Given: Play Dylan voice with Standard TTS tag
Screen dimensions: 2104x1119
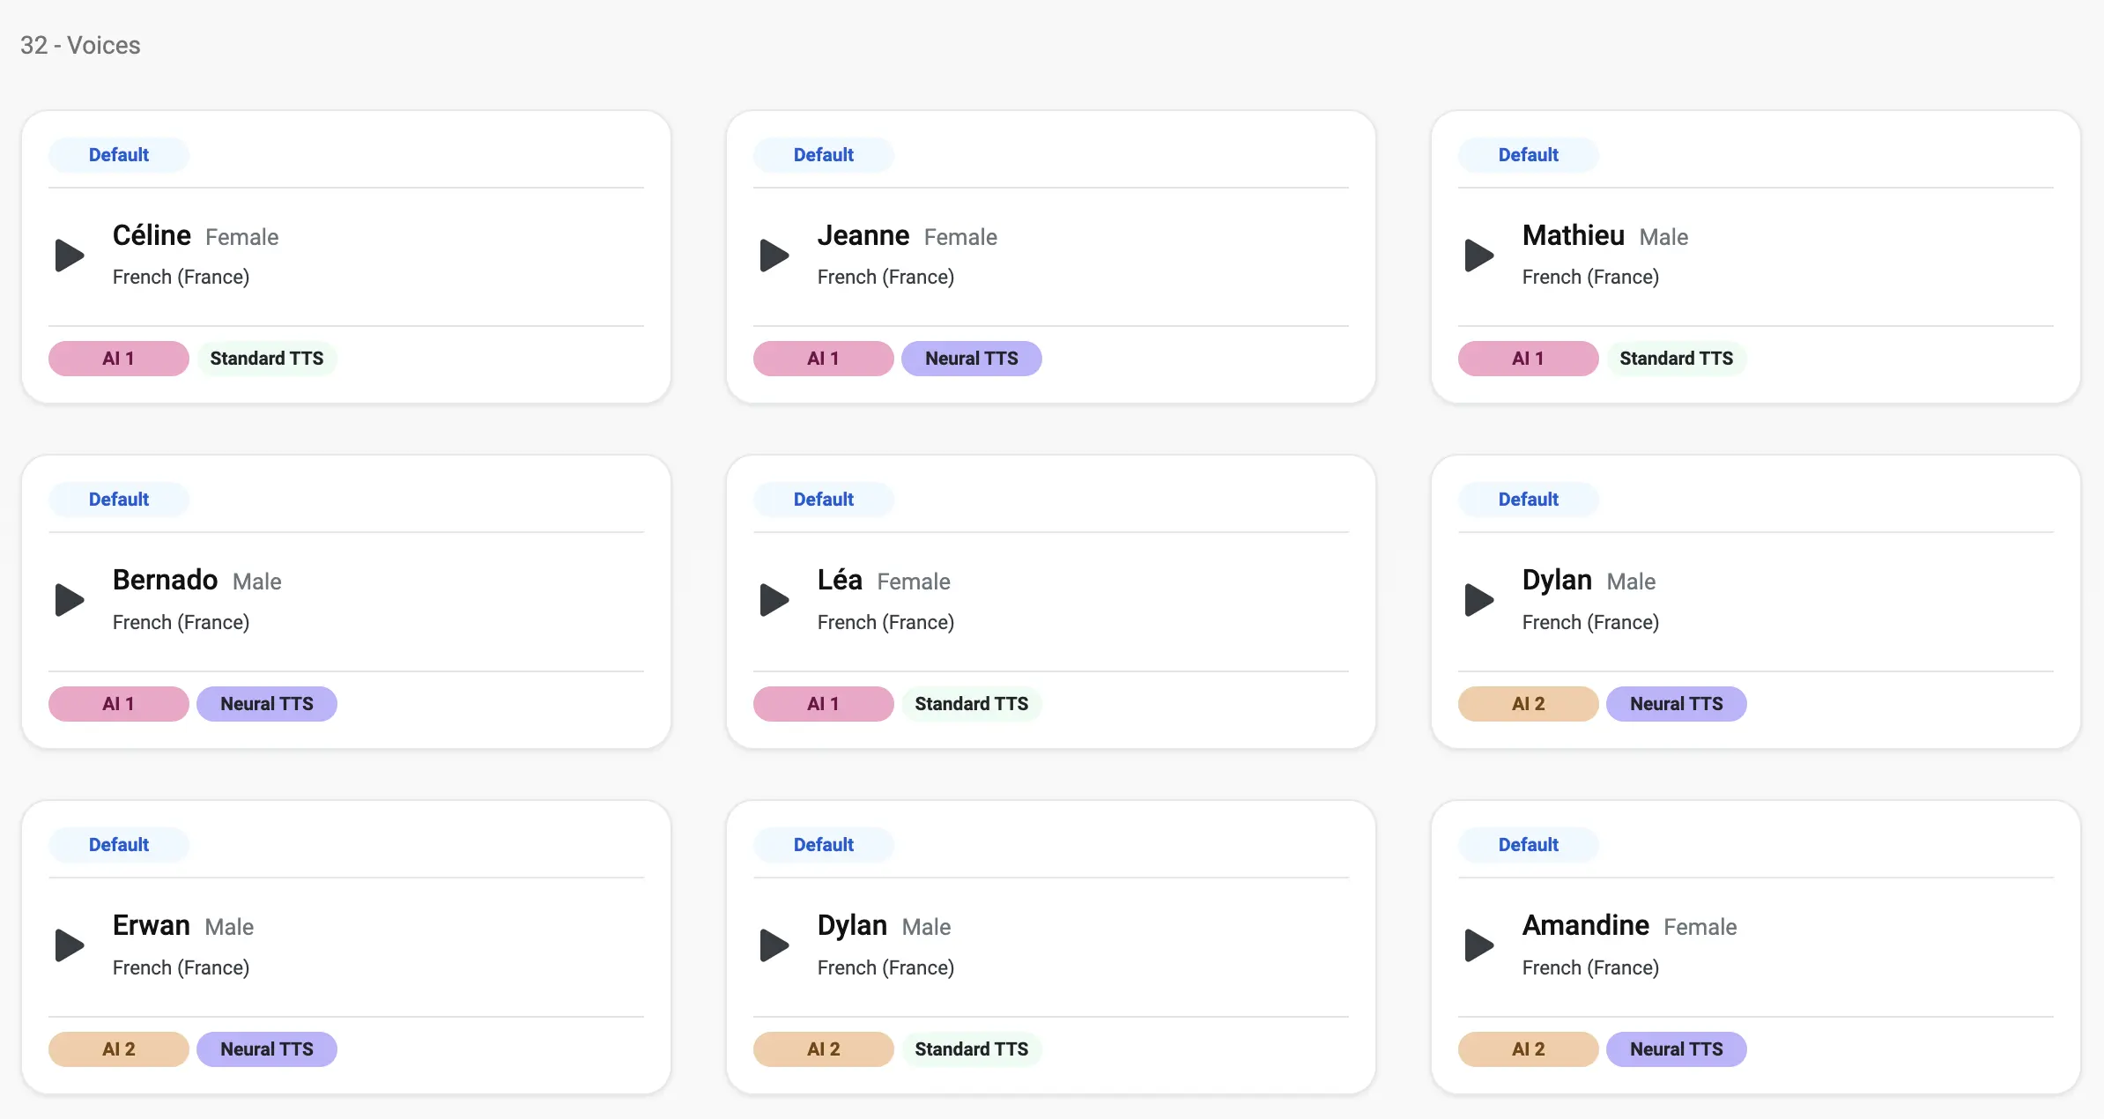Looking at the screenshot, I should pyautogui.click(x=774, y=945).
